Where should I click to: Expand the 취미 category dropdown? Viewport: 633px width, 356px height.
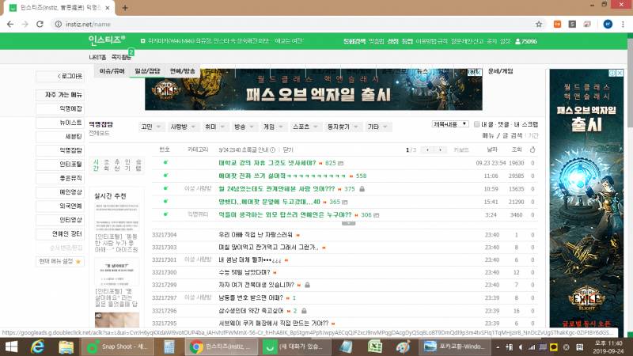pos(214,127)
